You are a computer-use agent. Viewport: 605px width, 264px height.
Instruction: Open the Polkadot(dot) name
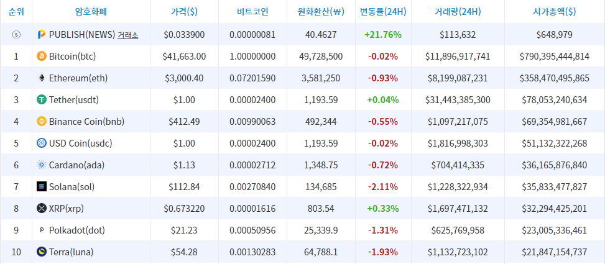(76, 230)
